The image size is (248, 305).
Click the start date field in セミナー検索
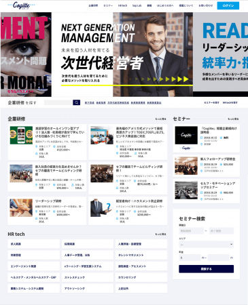pyautogui.click(x=191, y=231)
